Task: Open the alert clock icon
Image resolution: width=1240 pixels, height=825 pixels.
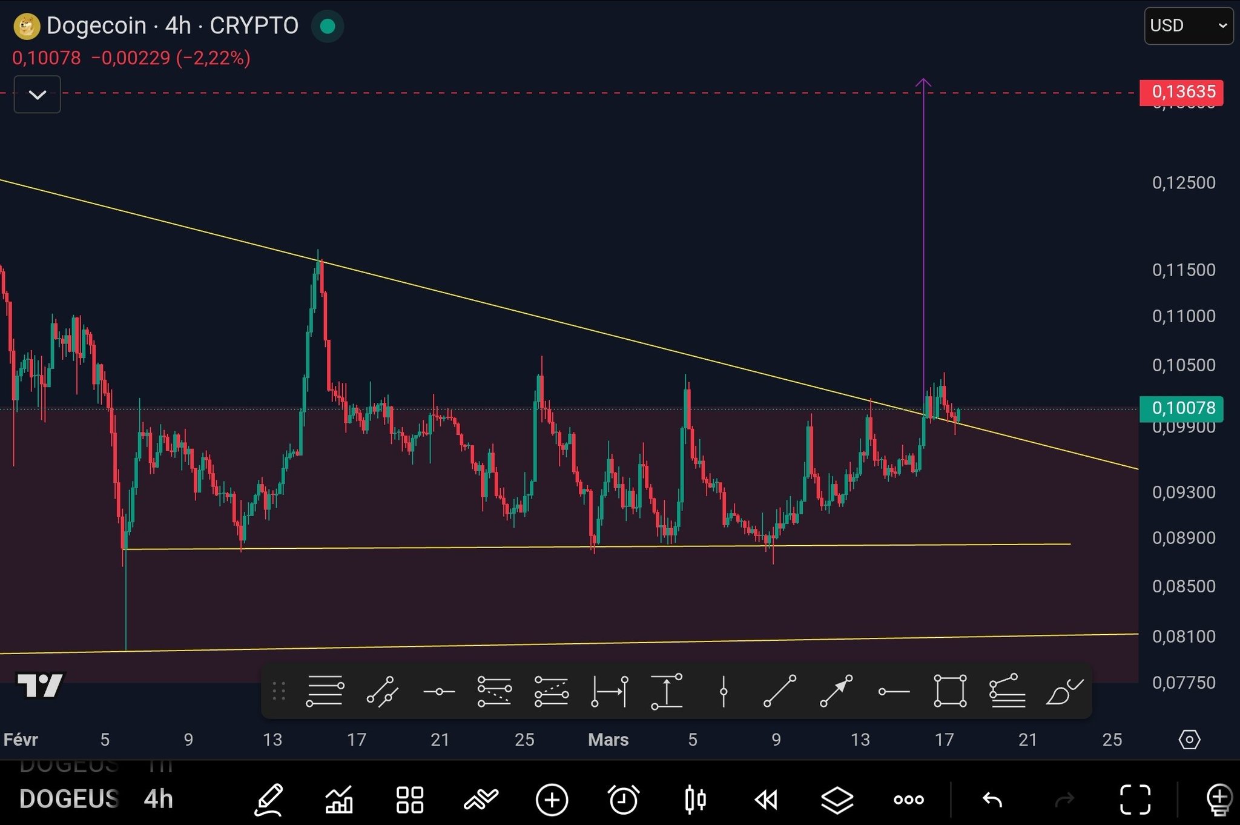Action: [624, 800]
